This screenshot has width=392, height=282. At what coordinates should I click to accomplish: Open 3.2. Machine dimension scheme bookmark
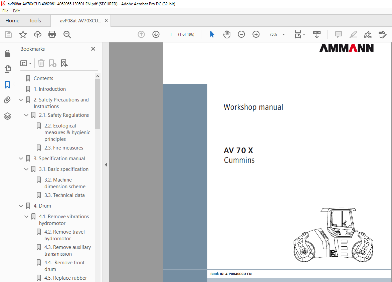click(x=65, y=183)
